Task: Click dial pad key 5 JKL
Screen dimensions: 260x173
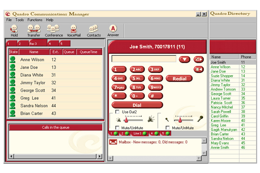Action: (137, 78)
